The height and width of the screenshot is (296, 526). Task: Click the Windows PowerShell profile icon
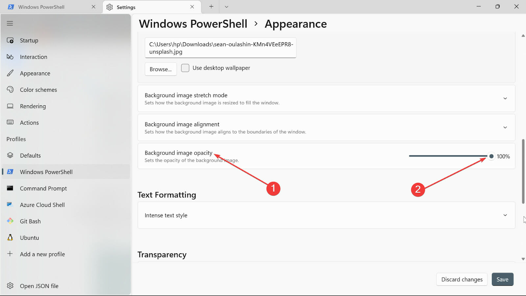coord(10,172)
